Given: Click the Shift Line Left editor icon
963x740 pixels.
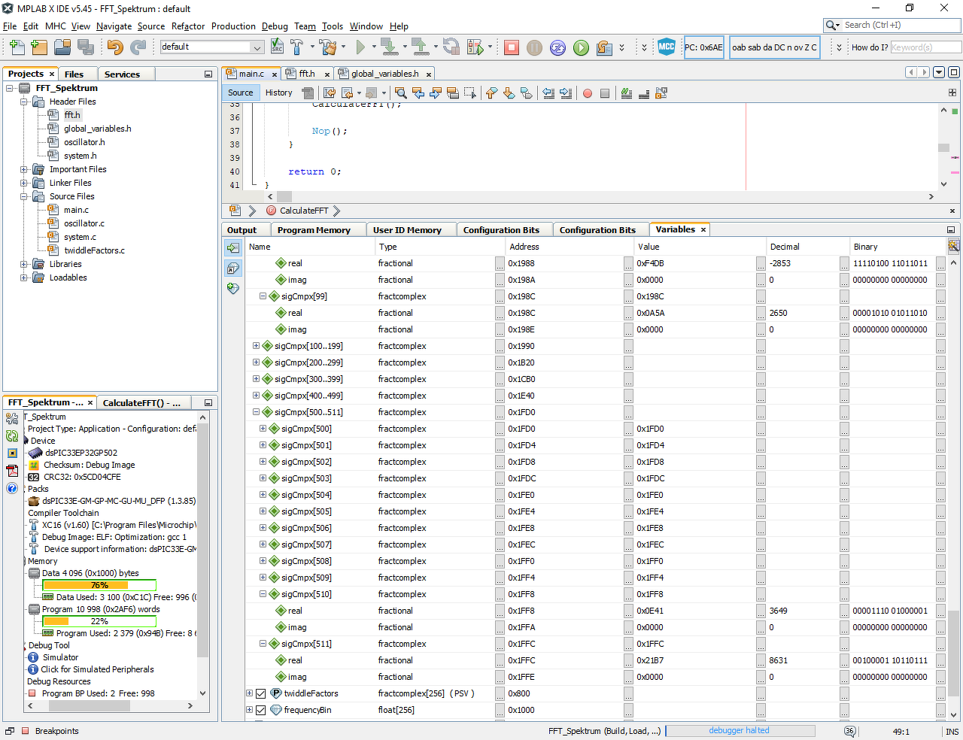Looking at the screenshot, I should click(548, 93).
